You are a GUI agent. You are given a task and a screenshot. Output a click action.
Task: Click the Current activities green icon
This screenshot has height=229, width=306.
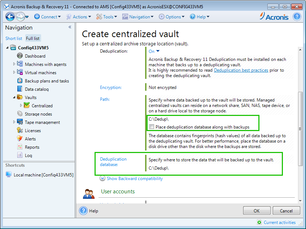click(x=259, y=222)
